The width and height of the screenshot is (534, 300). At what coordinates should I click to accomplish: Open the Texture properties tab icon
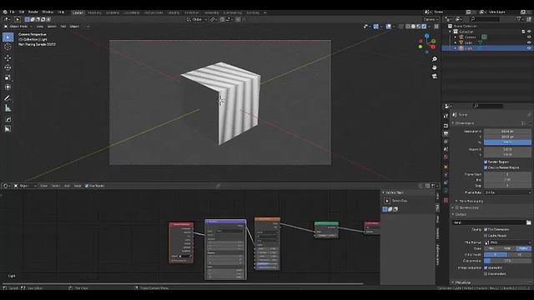tap(446, 200)
